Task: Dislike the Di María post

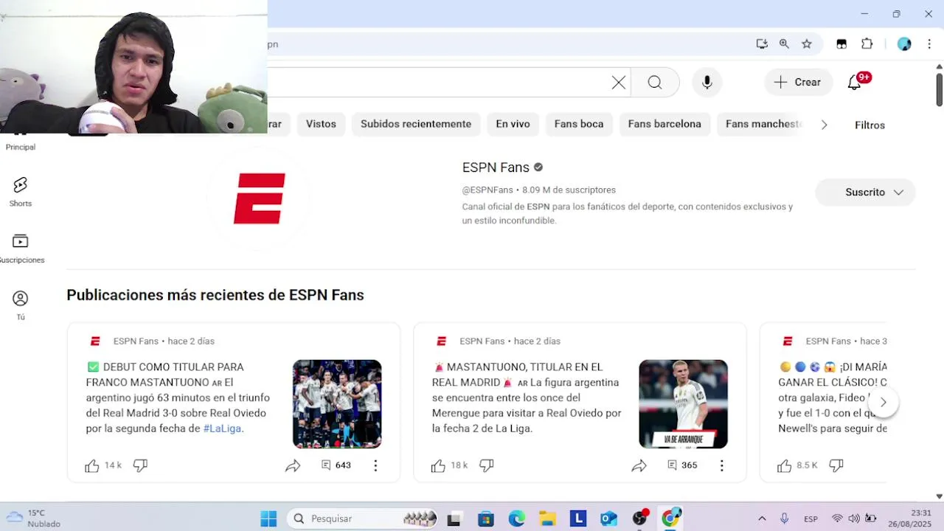Action: point(836,465)
